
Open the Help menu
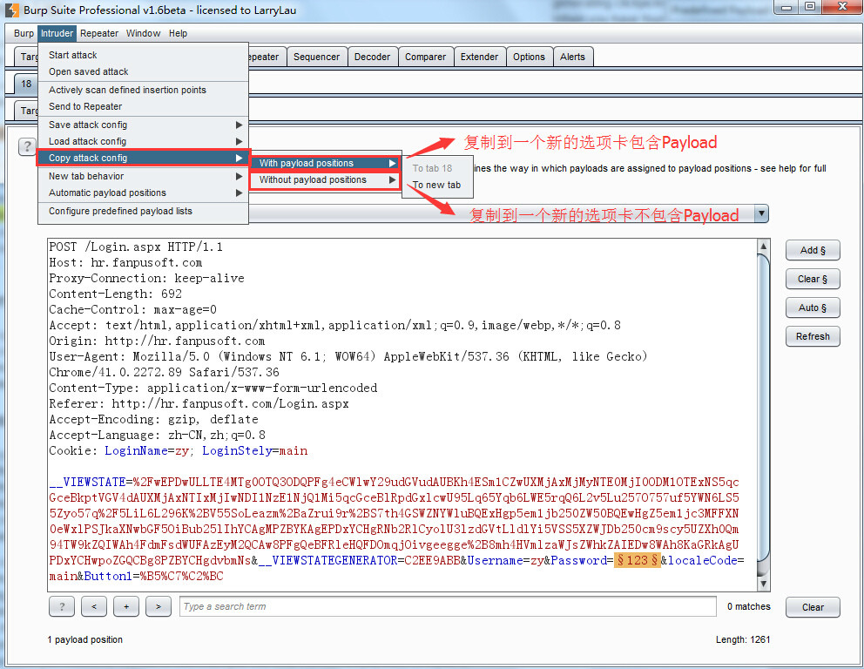(x=178, y=33)
